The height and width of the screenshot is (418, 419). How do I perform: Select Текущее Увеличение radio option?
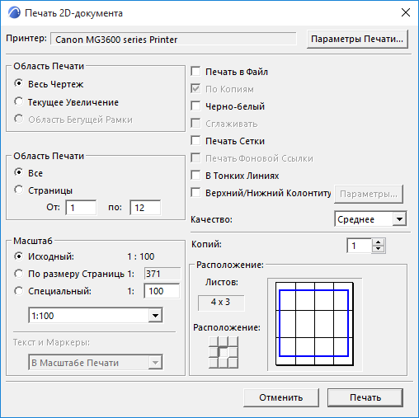click(18, 101)
